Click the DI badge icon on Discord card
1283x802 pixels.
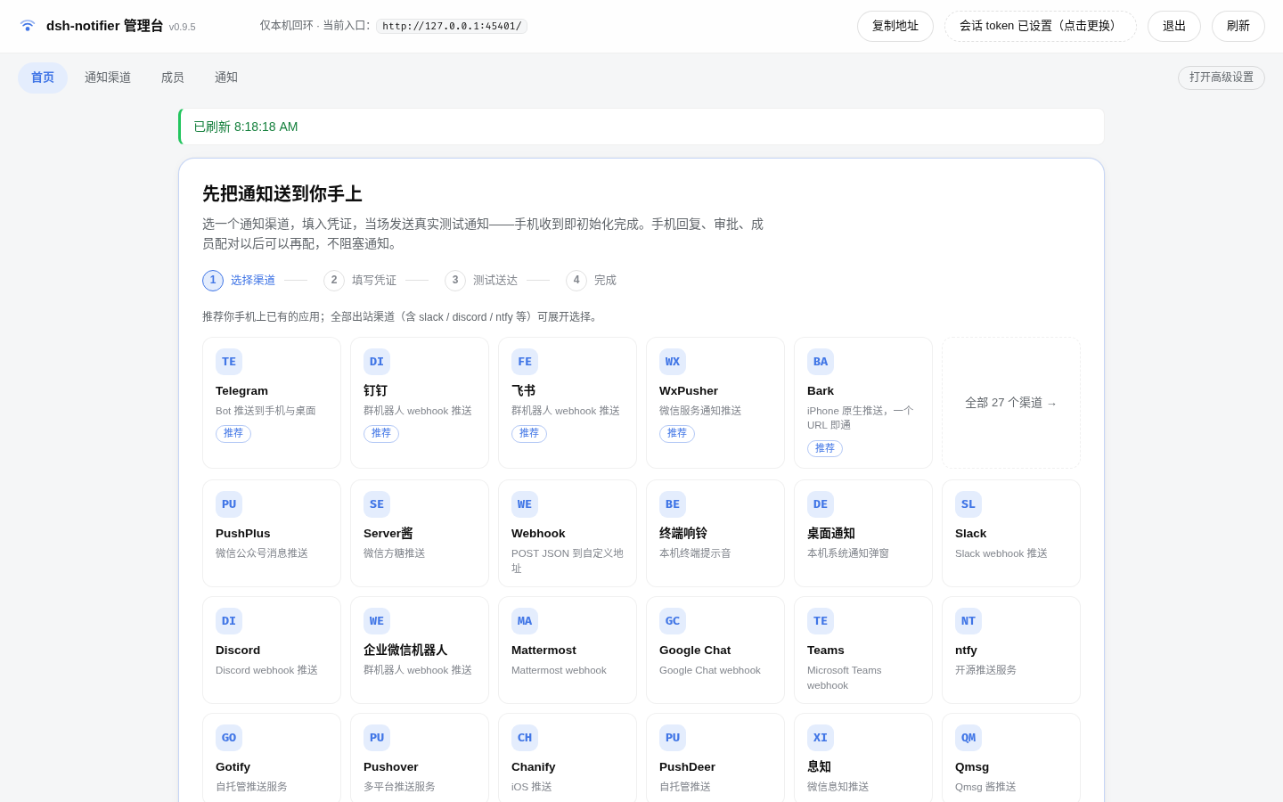229,621
